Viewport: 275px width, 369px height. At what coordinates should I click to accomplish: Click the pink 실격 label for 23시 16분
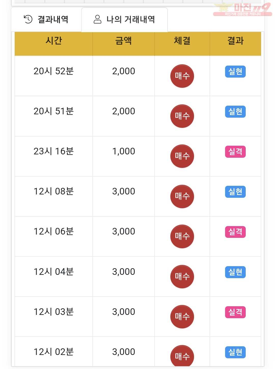(235, 152)
